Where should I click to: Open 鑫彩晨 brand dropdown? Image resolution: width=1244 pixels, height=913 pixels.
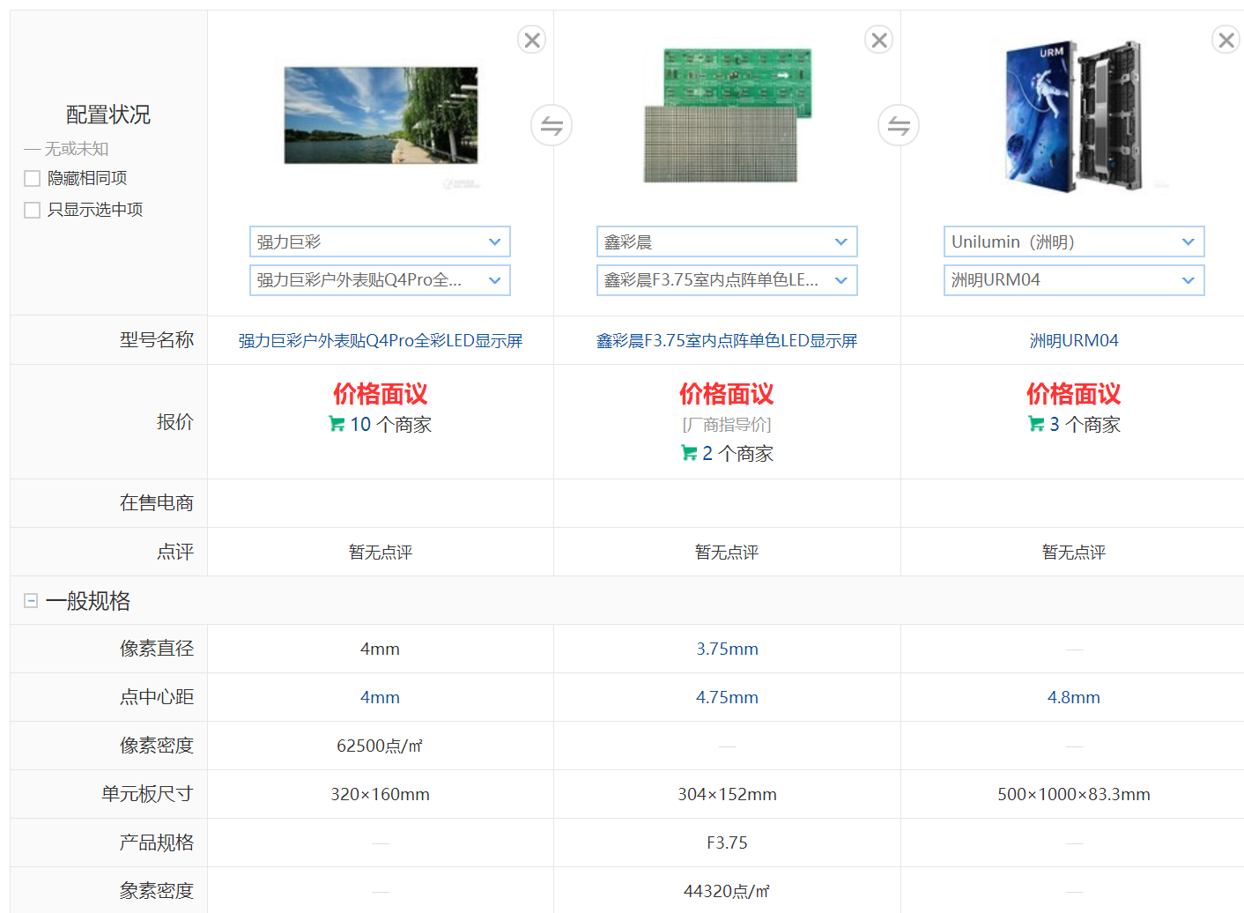(x=727, y=241)
